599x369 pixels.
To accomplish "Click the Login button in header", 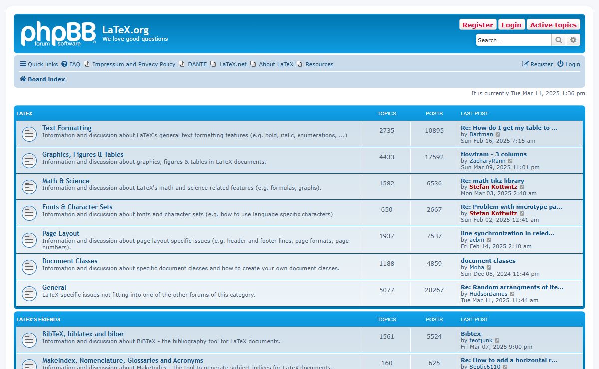I will tap(511, 25).
